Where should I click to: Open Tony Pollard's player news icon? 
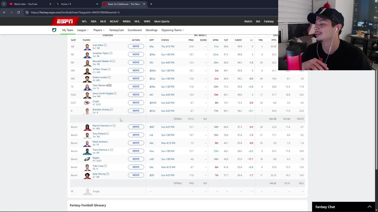107,134
